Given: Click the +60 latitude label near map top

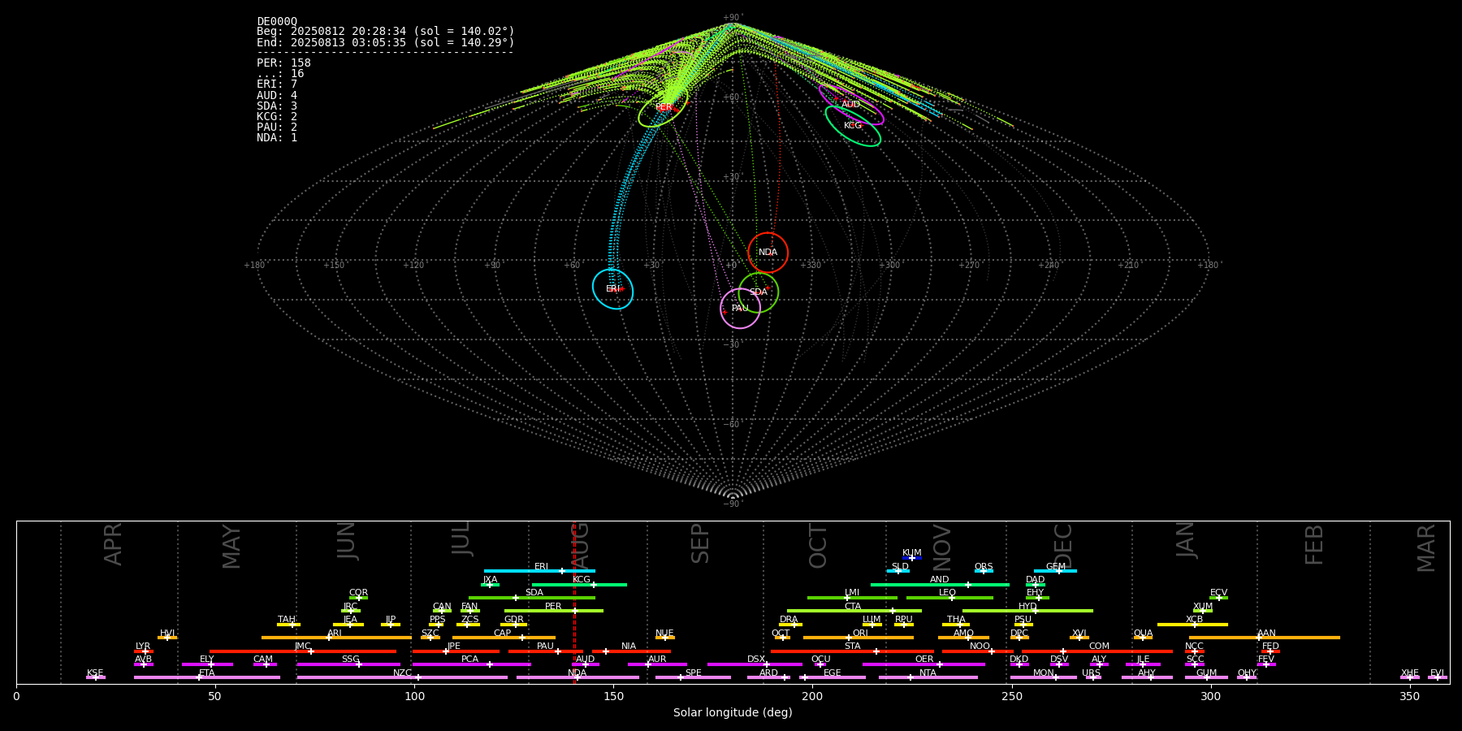Looking at the screenshot, I should 732,97.
